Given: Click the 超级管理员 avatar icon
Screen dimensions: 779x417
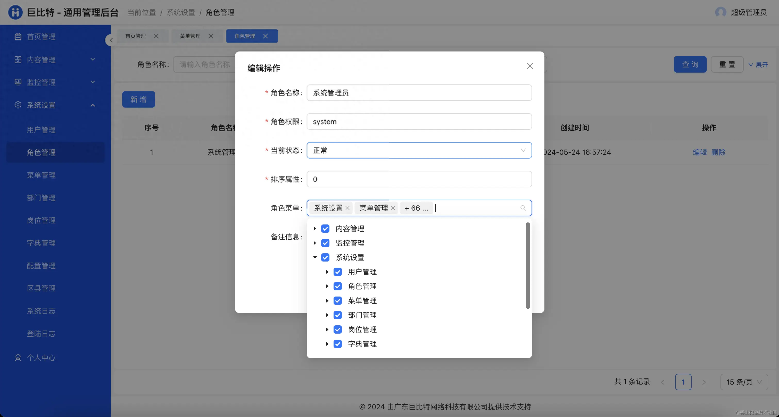Looking at the screenshot, I should tap(720, 12).
